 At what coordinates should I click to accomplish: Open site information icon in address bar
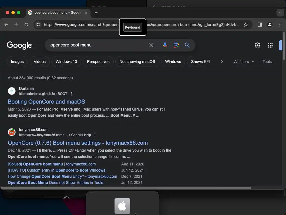(x=38, y=25)
